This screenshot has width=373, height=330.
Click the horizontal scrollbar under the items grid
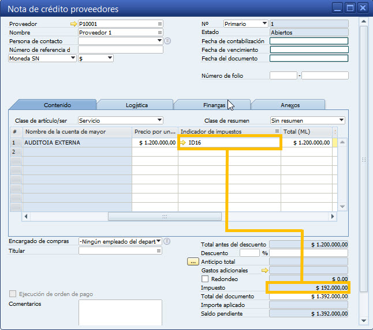pos(164,217)
